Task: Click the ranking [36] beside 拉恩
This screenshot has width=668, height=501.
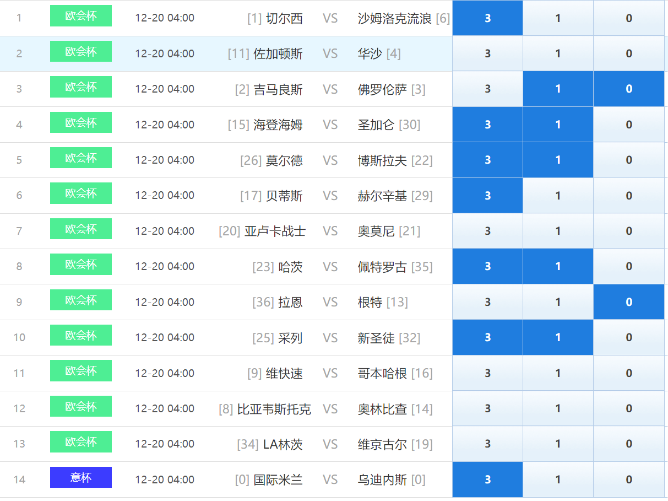Action: click(x=263, y=302)
